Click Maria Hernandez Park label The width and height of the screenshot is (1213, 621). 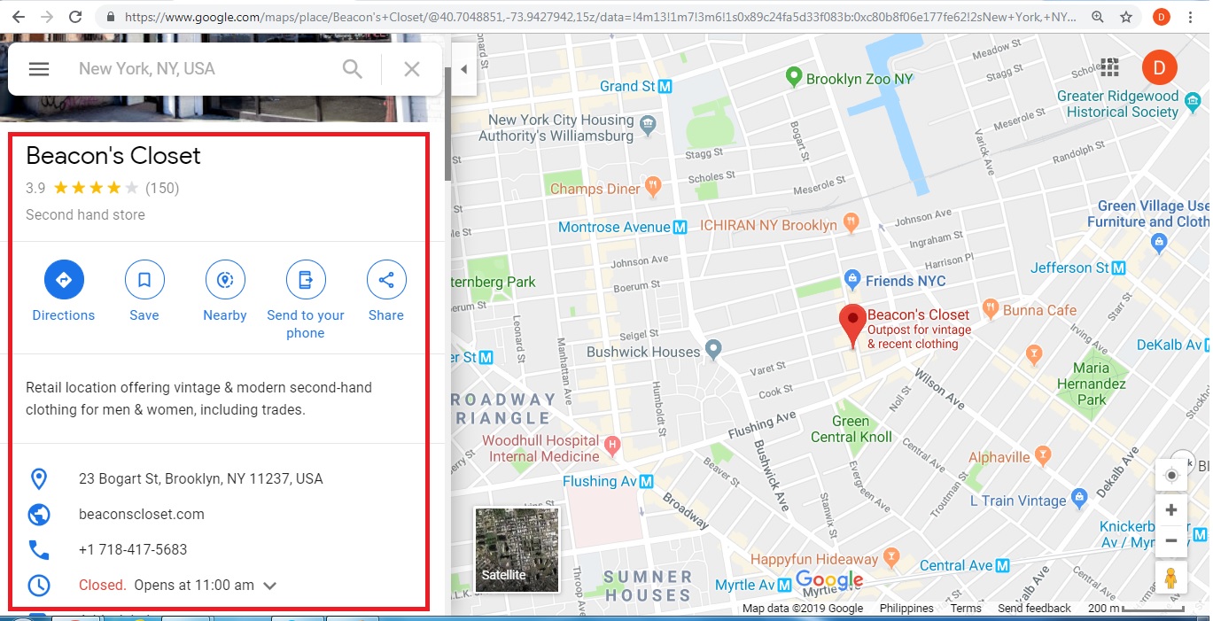click(1092, 384)
